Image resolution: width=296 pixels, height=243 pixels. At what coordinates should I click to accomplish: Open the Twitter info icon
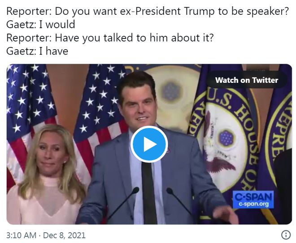(285, 235)
